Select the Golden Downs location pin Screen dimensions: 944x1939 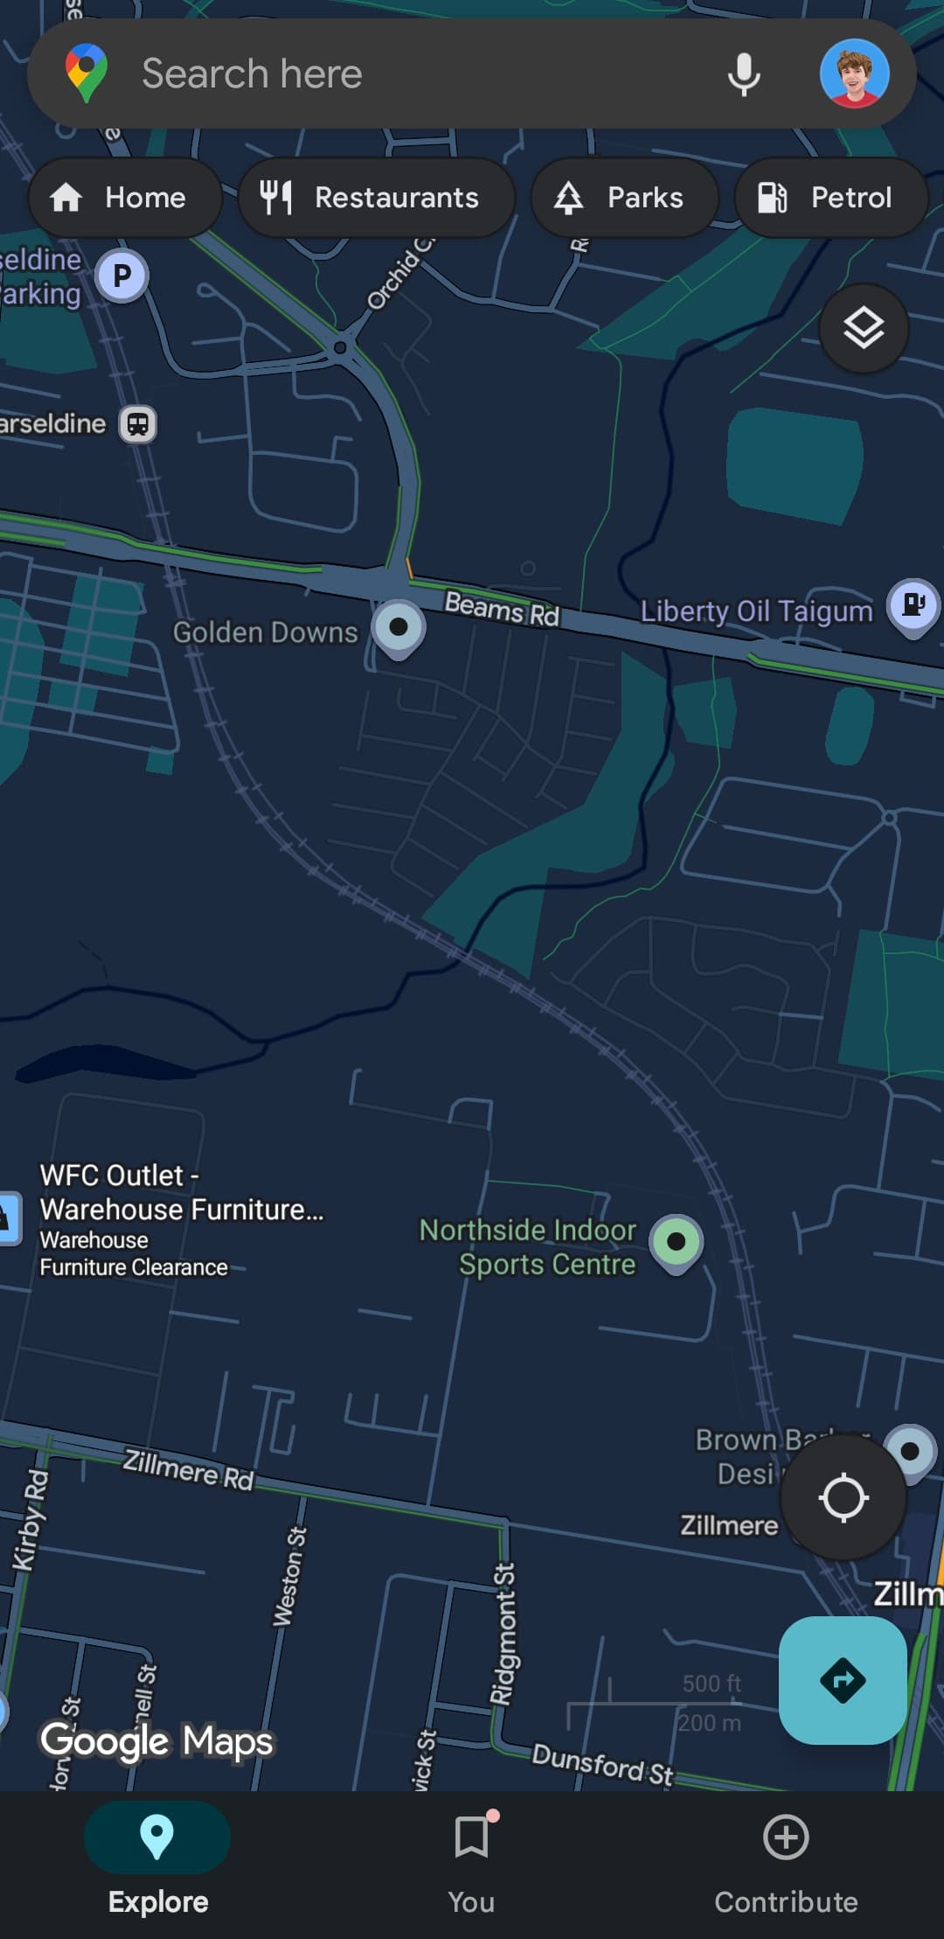coord(399,628)
